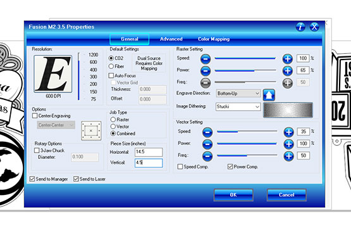This screenshot has width=351, height=233.
Task: Click the Horizontal piece size field
Action: (x=149, y=152)
